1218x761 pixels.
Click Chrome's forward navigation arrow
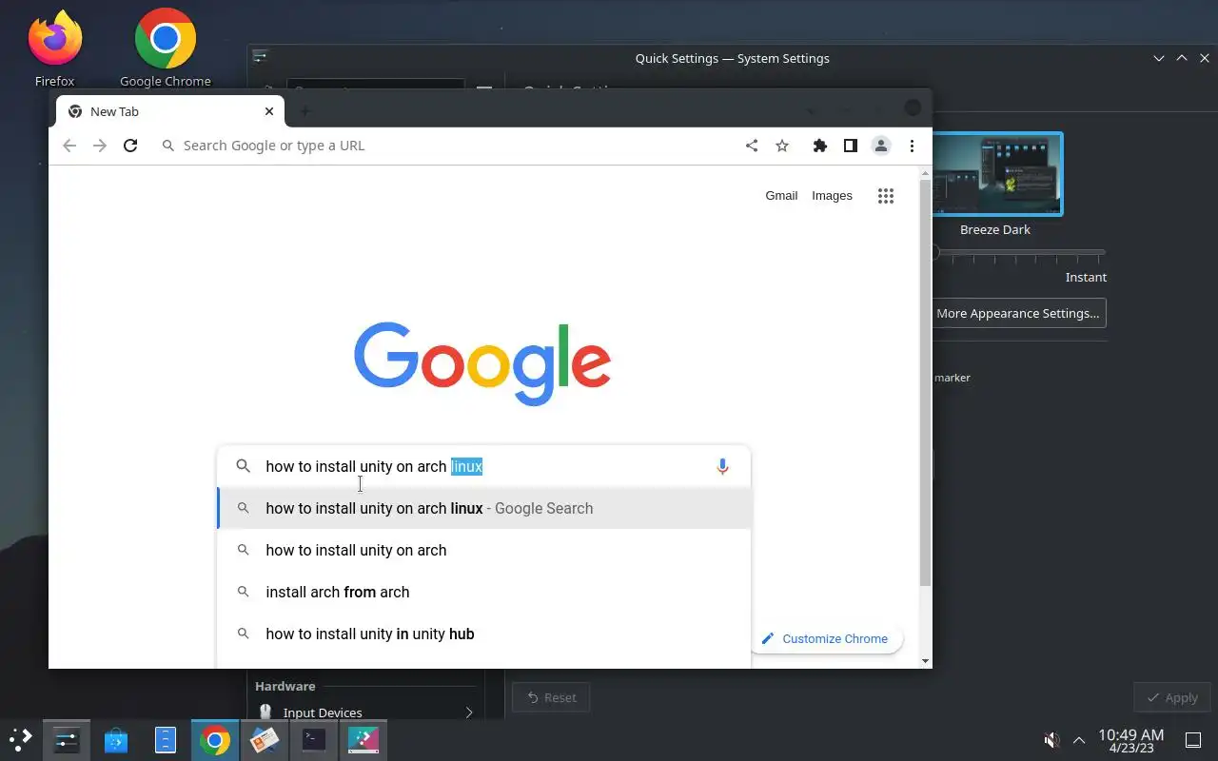click(100, 146)
